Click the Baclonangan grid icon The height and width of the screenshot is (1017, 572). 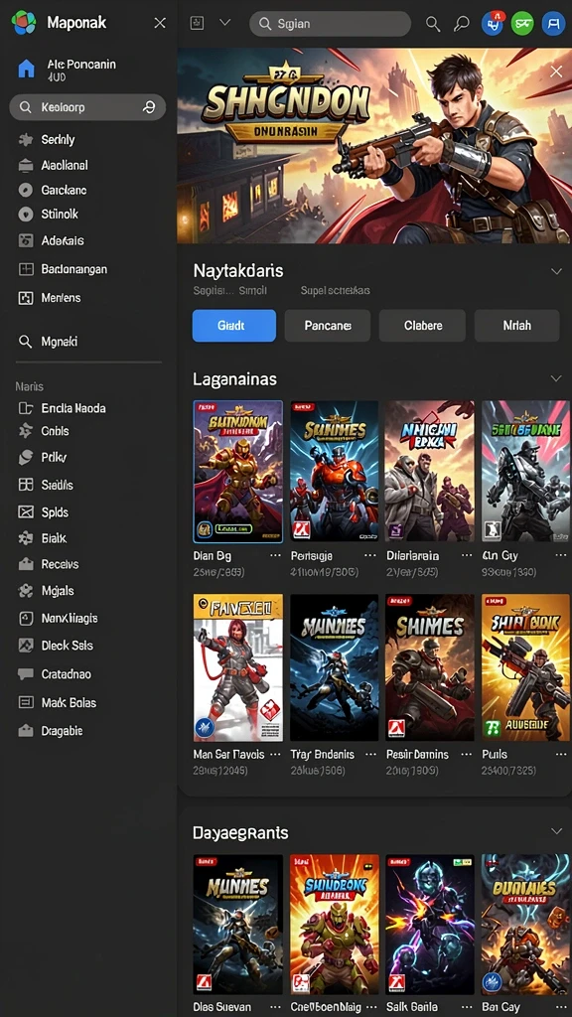click(25, 269)
